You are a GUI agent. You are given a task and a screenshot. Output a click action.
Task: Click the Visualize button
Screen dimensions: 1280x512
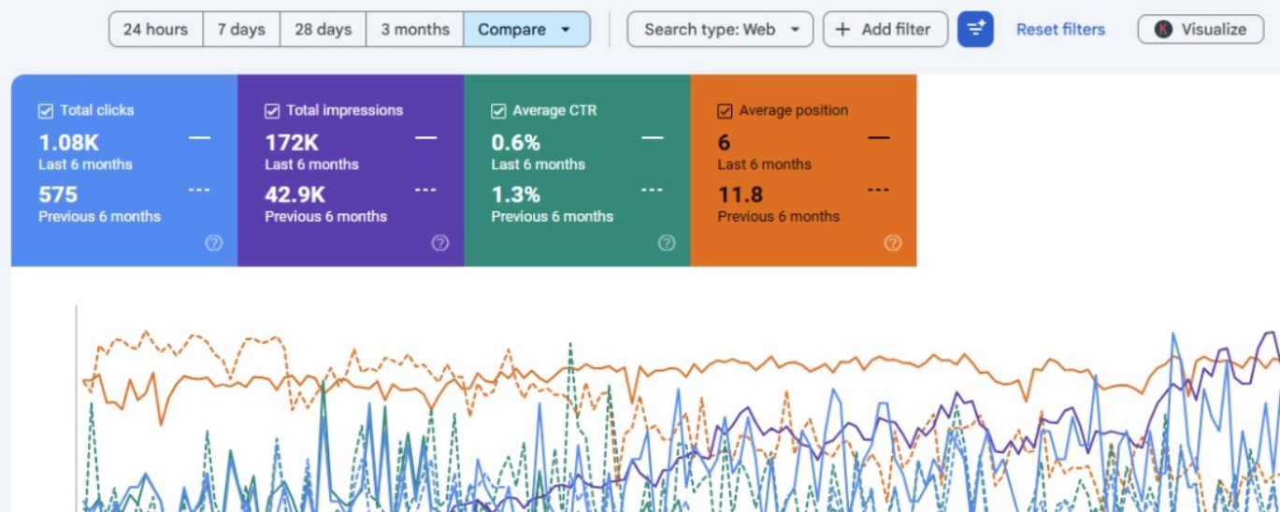click(1201, 29)
